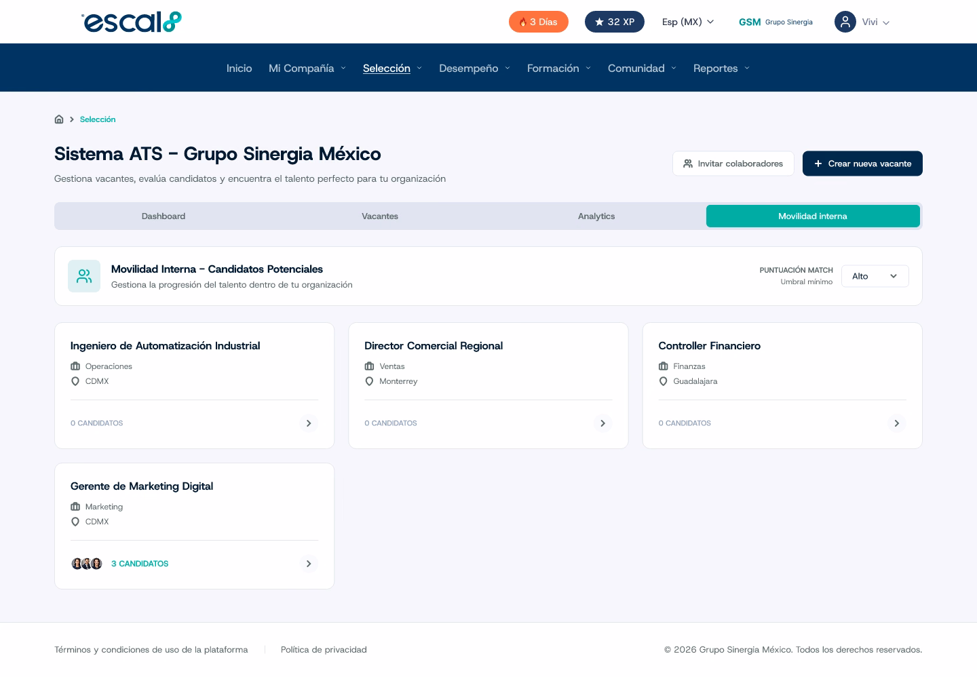Click the GSM Grupo Sinergia company logo
Image resolution: width=977 pixels, height=677 pixels.
(x=775, y=22)
